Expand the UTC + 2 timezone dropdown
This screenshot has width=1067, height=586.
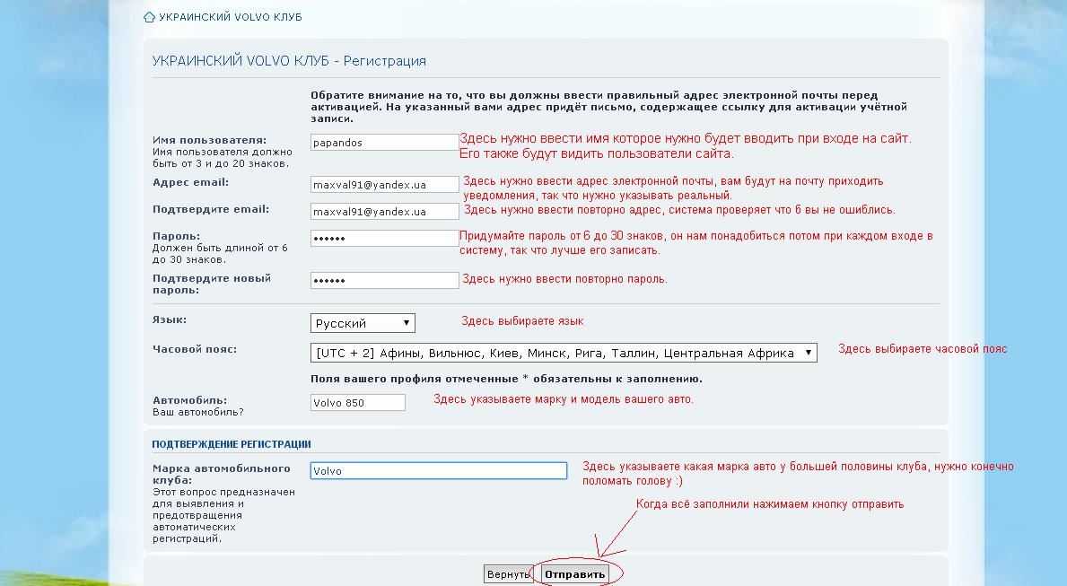(x=564, y=353)
